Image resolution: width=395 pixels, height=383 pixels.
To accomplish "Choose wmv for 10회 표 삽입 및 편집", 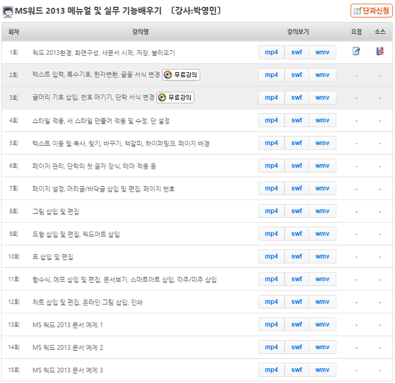I will 322,256.
